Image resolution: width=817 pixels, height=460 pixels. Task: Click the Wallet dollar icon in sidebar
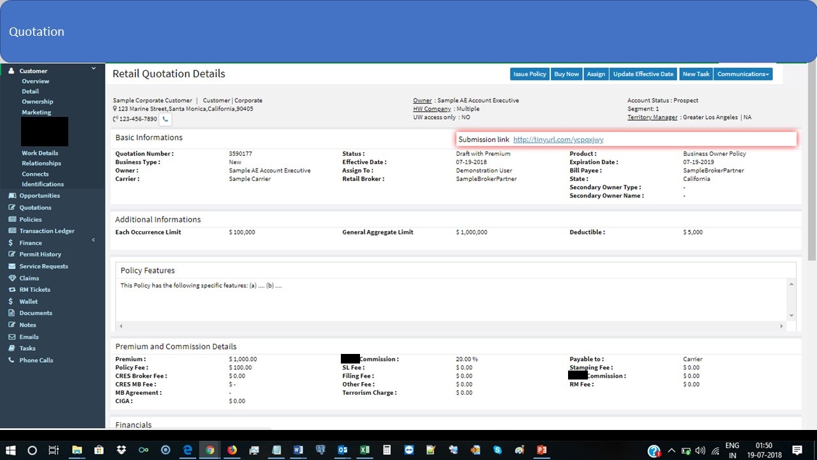11,302
